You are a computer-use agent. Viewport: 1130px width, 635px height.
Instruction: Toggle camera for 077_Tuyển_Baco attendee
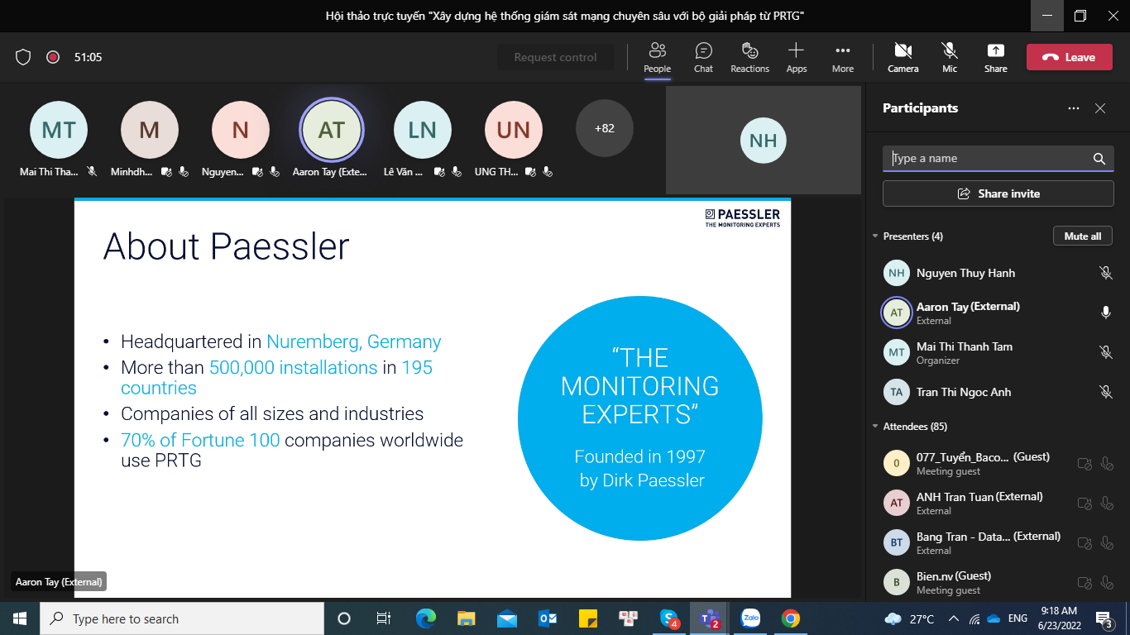1085,464
